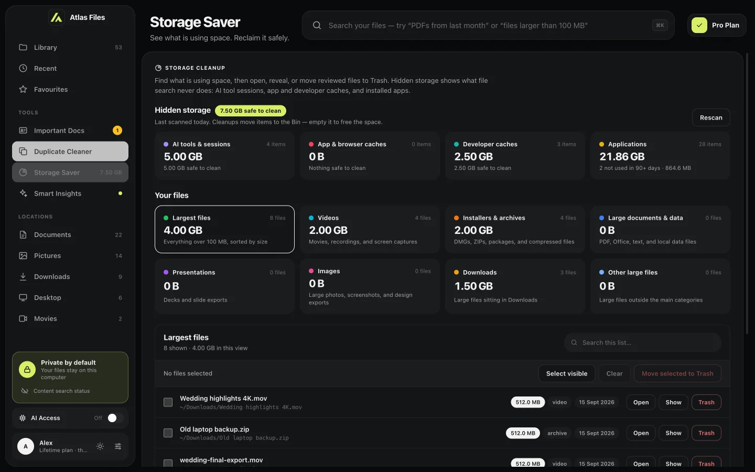Click the Clear selection button

pyautogui.click(x=614, y=373)
